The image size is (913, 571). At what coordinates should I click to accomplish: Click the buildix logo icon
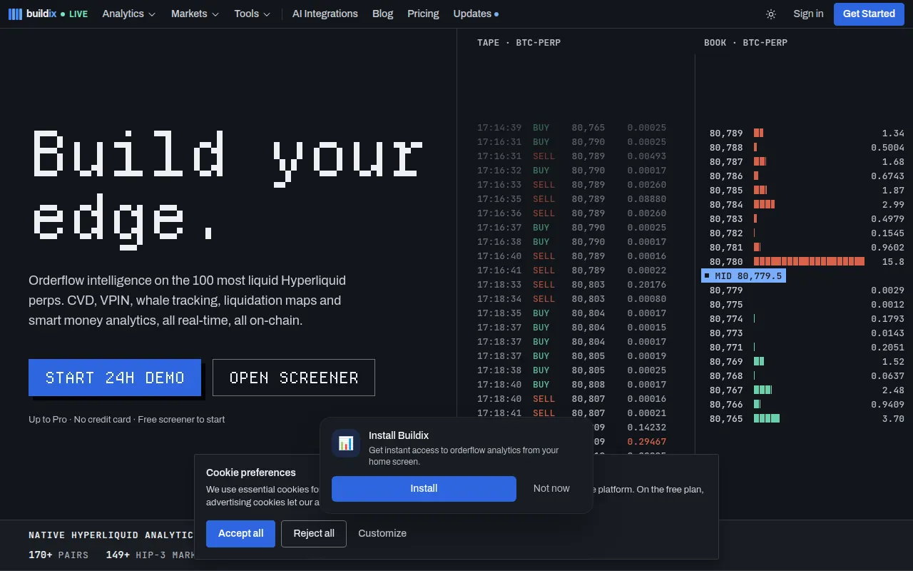pyautogui.click(x=15, y=14)
